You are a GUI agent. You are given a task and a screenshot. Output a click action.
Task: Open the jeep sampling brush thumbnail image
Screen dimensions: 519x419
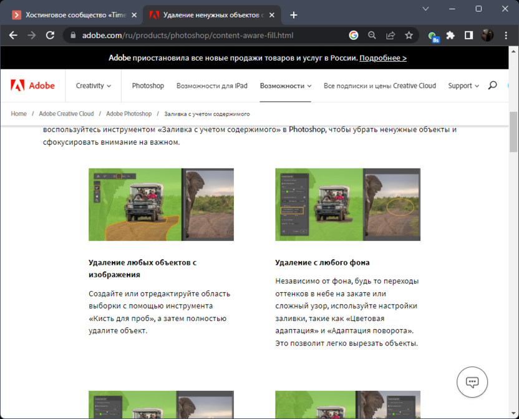pos(161,204)
